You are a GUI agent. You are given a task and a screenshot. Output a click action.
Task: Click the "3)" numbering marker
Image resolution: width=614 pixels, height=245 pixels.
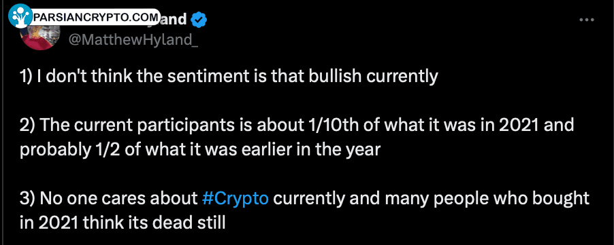pyautogui.click(x=27, y=199)
